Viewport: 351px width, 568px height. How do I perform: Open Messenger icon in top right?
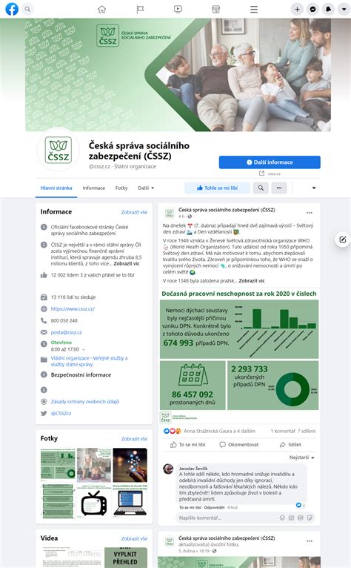click(x=312, y=10)
